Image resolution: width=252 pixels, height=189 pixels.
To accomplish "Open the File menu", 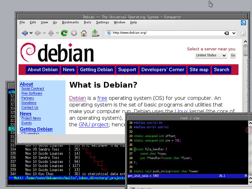I will click(22, 22).
